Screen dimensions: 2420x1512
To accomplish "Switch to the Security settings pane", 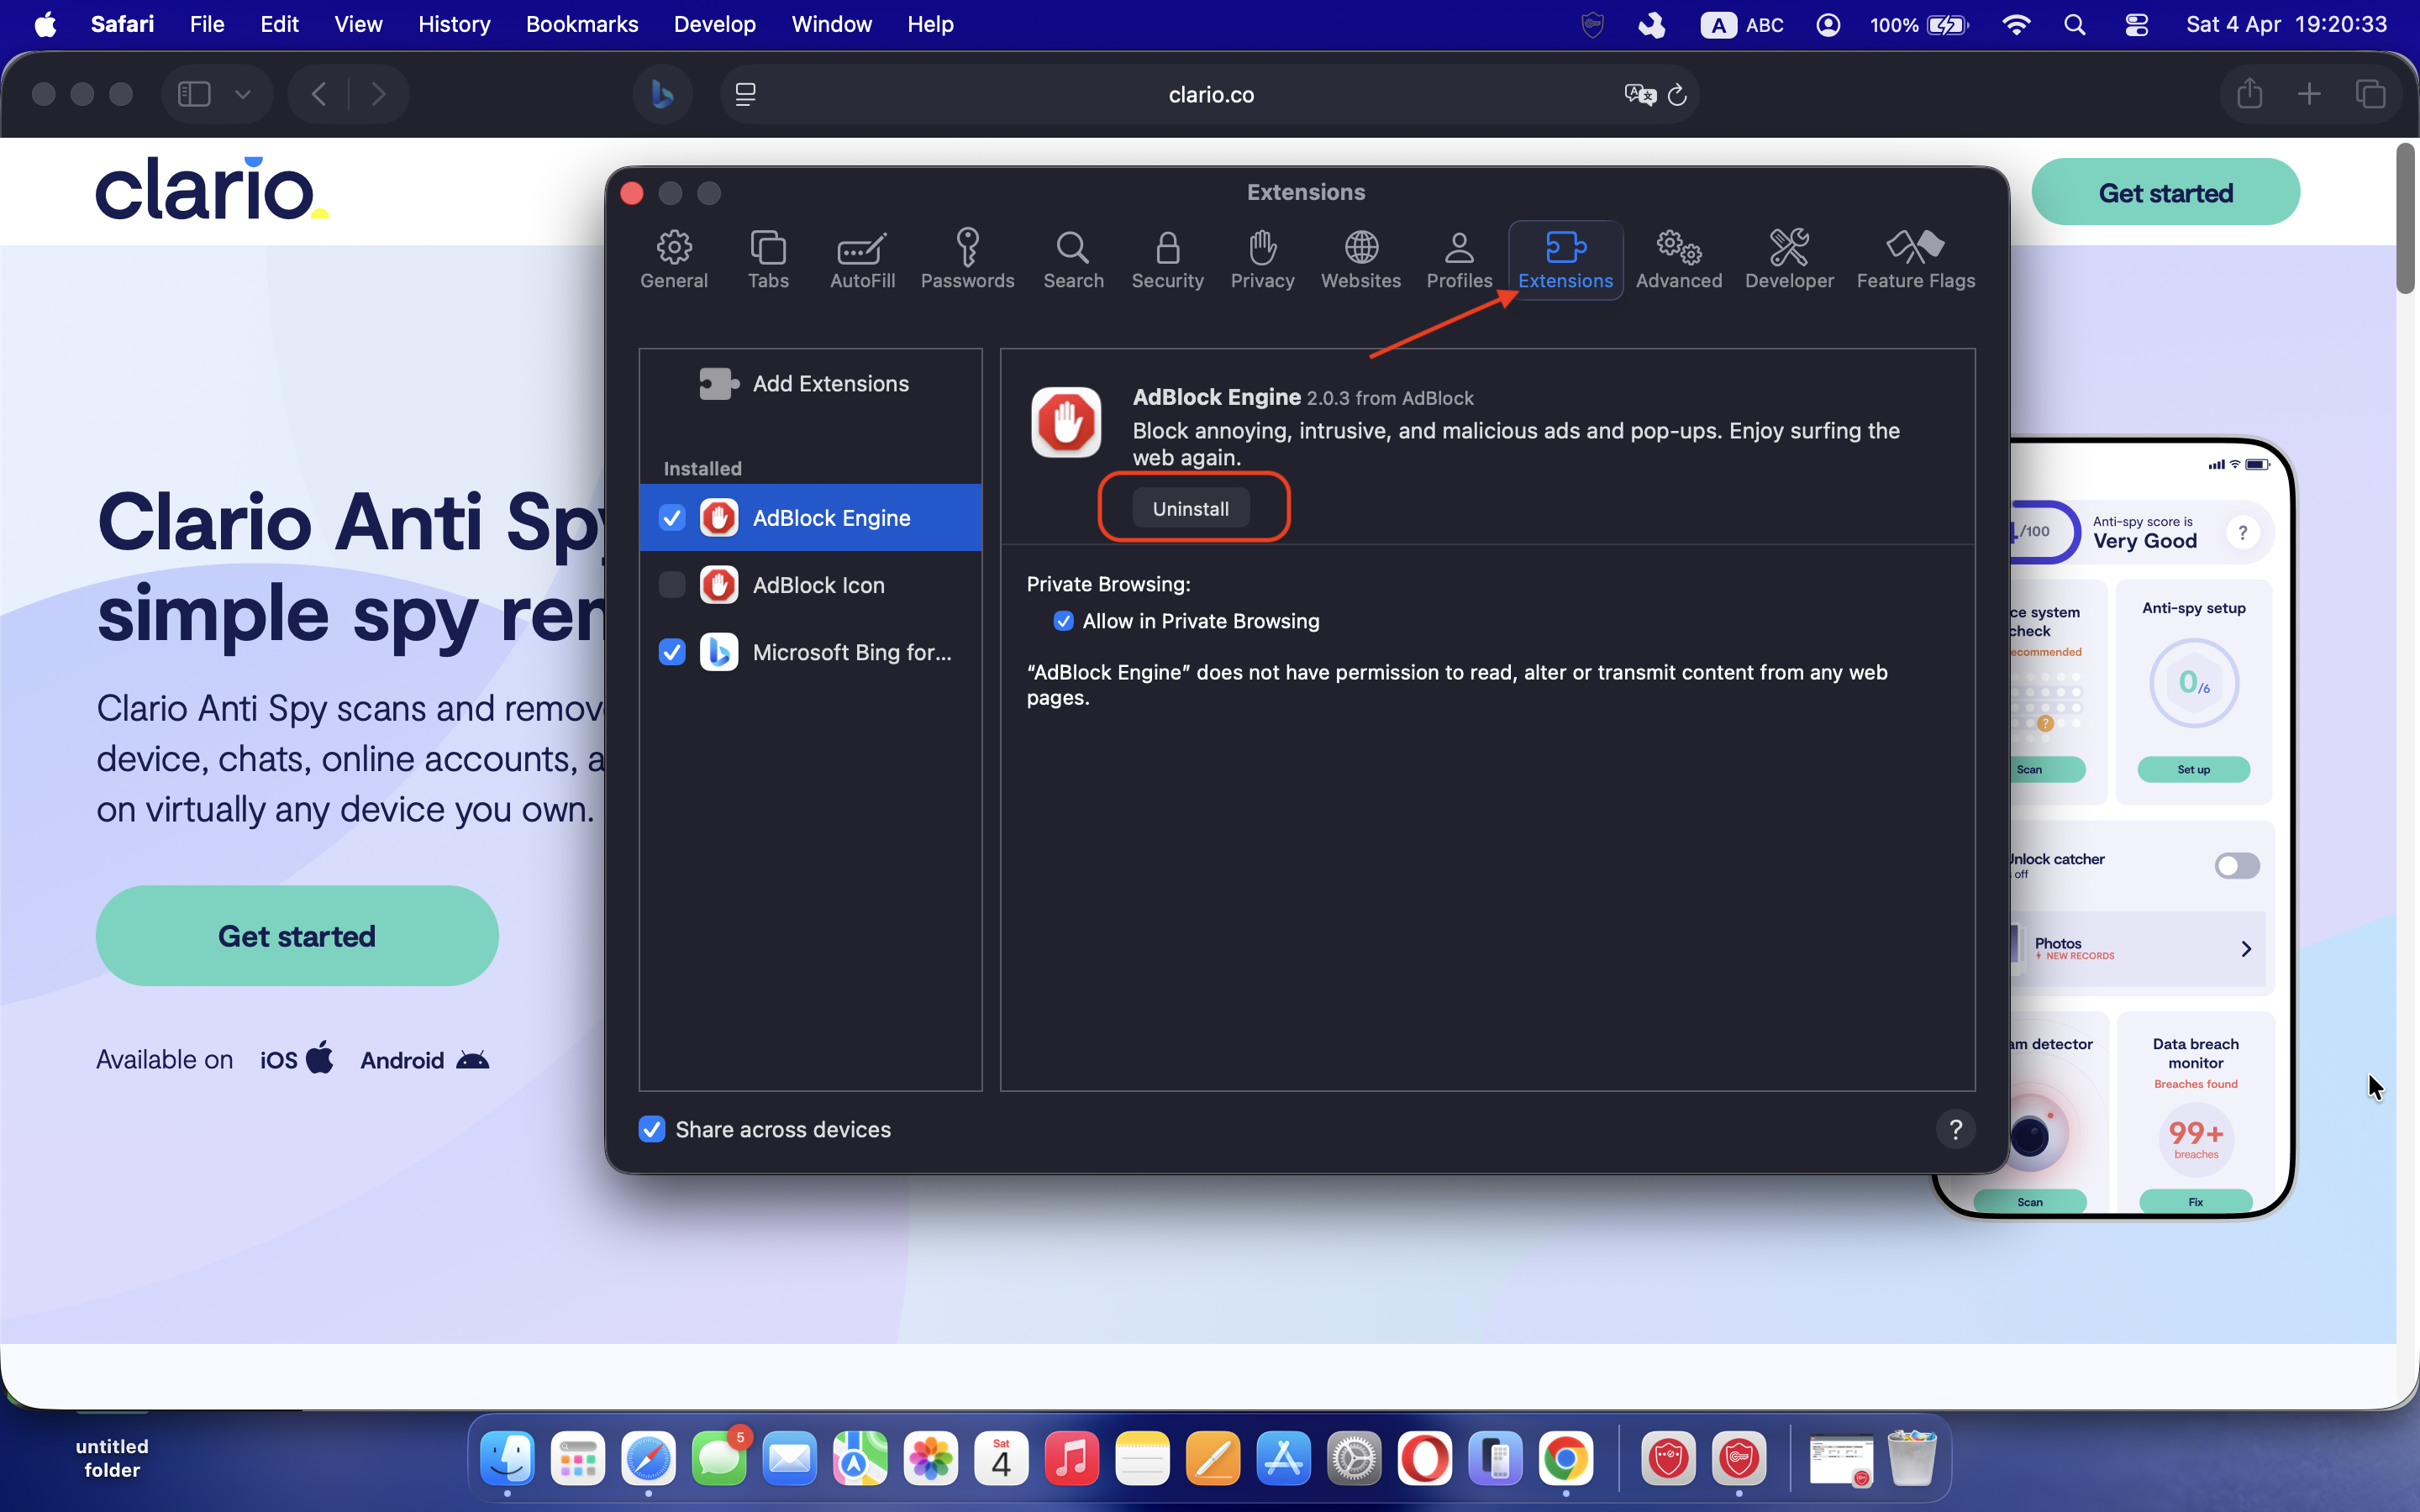I will click(x=1166, y=259).
